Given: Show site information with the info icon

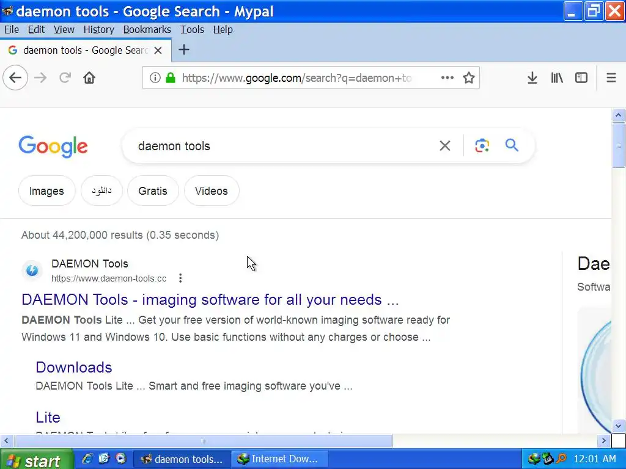Looking at the screenshot, I should (x=155, y=78).
